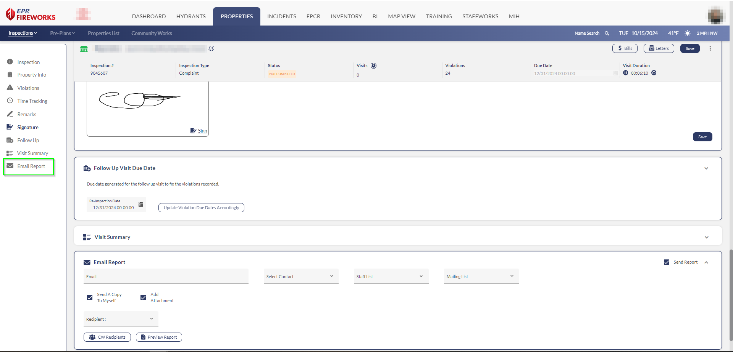Click the Re-Inspection Date calendar icon
Image resolution: width=733 pixels, height=352 pixels.
click(x=141, y=205)
